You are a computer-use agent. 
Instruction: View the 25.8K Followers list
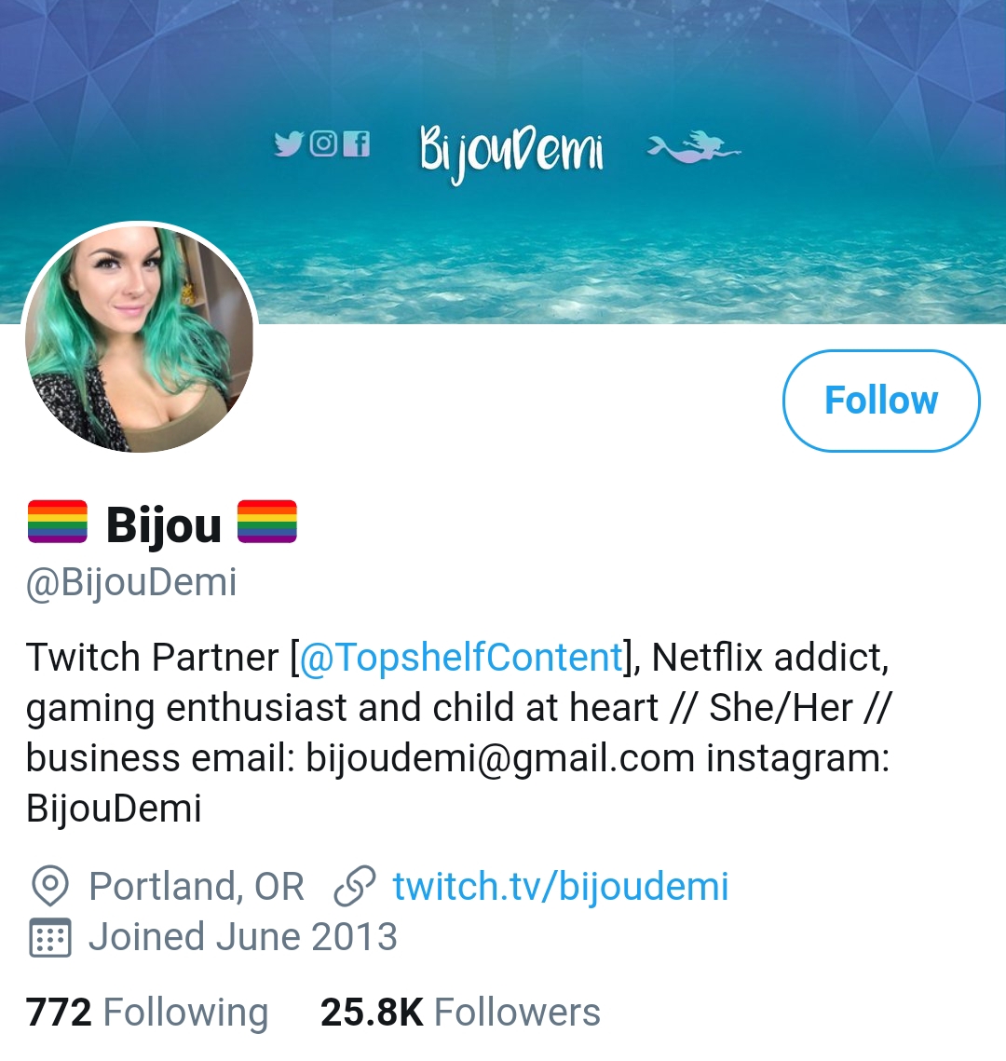[x=460, y=1013]
